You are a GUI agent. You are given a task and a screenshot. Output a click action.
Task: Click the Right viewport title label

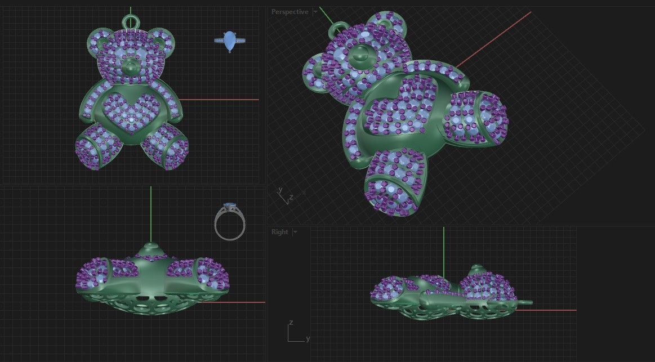(x=280, y=232)
